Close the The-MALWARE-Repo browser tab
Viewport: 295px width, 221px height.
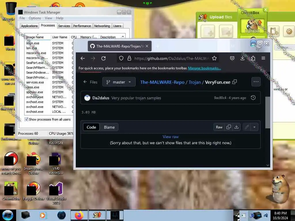[x=147, y=46]
